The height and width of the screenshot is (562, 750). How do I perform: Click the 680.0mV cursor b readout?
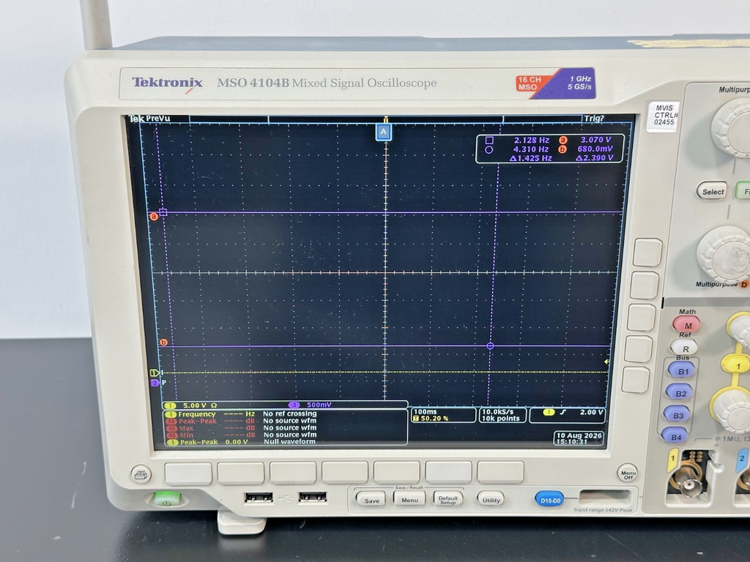595,149
